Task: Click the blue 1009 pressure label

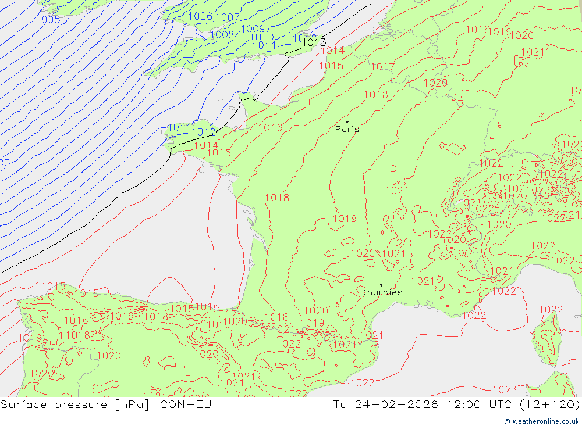Action: [253, 29]
